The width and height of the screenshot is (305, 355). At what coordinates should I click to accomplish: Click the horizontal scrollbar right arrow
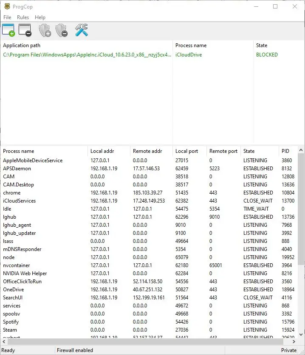294,342
